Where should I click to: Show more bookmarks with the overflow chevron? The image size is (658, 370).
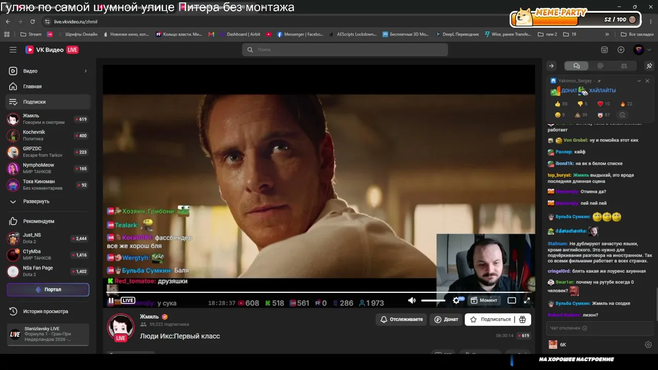coord(607,34)
